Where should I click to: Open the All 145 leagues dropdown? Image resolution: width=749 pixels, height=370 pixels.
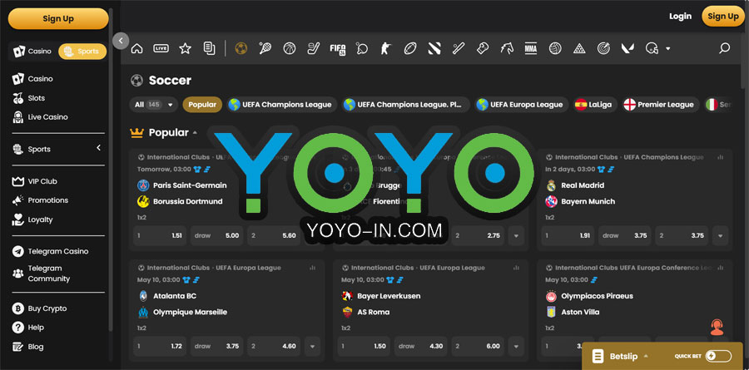(153, 105)
